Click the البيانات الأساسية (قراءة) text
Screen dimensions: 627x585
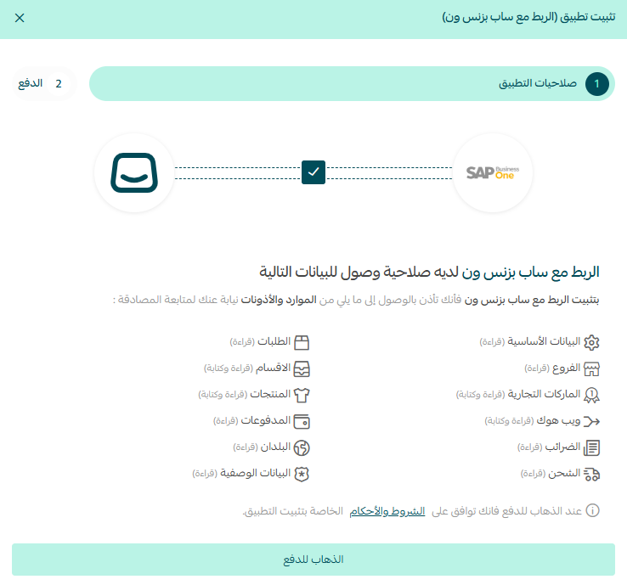pyautogui.click(x=530, y=341)
